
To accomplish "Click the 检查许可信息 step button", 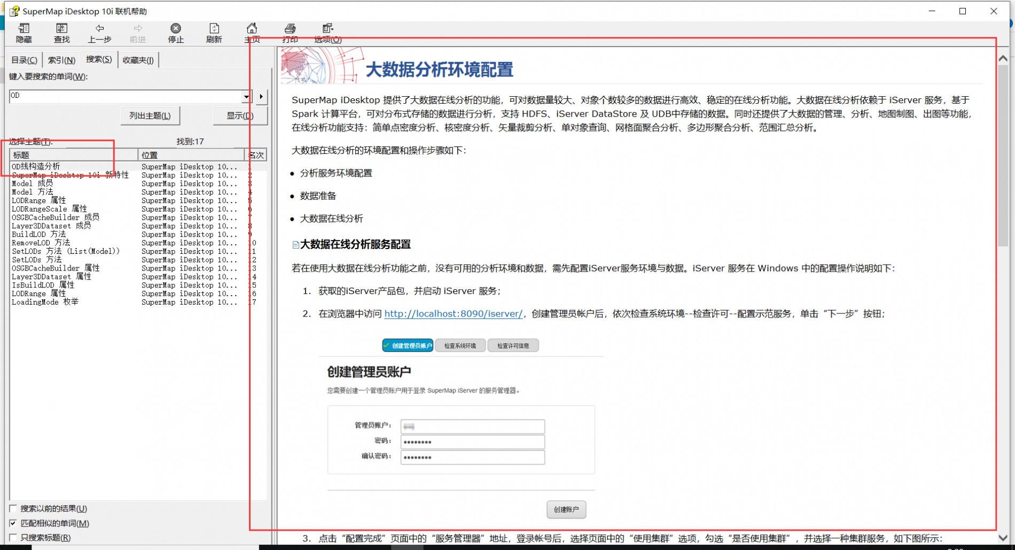I will tap(513, 346).
